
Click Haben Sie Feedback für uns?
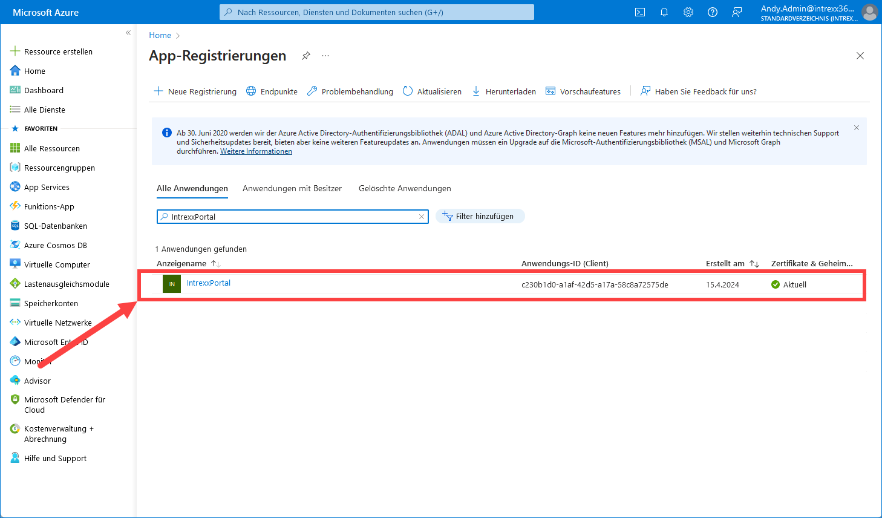pyautogui.click(x=699, y=91)
